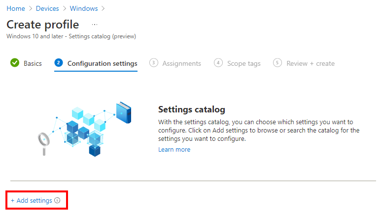Click the step 3 number circle icon
Screen dimensions: 381x215
pyautogui.click(x=154, y=63)
